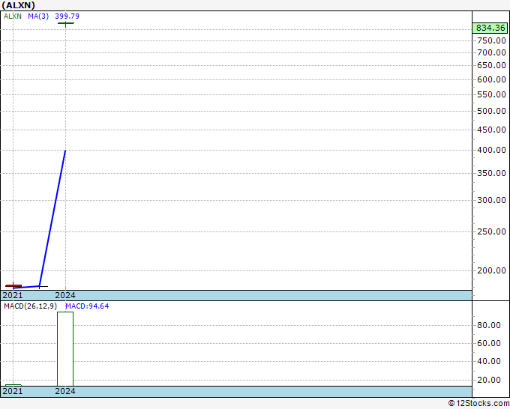Click the 200.00 price axis label
The height and width of the screenshot is (409, 510).
[491, 270]
